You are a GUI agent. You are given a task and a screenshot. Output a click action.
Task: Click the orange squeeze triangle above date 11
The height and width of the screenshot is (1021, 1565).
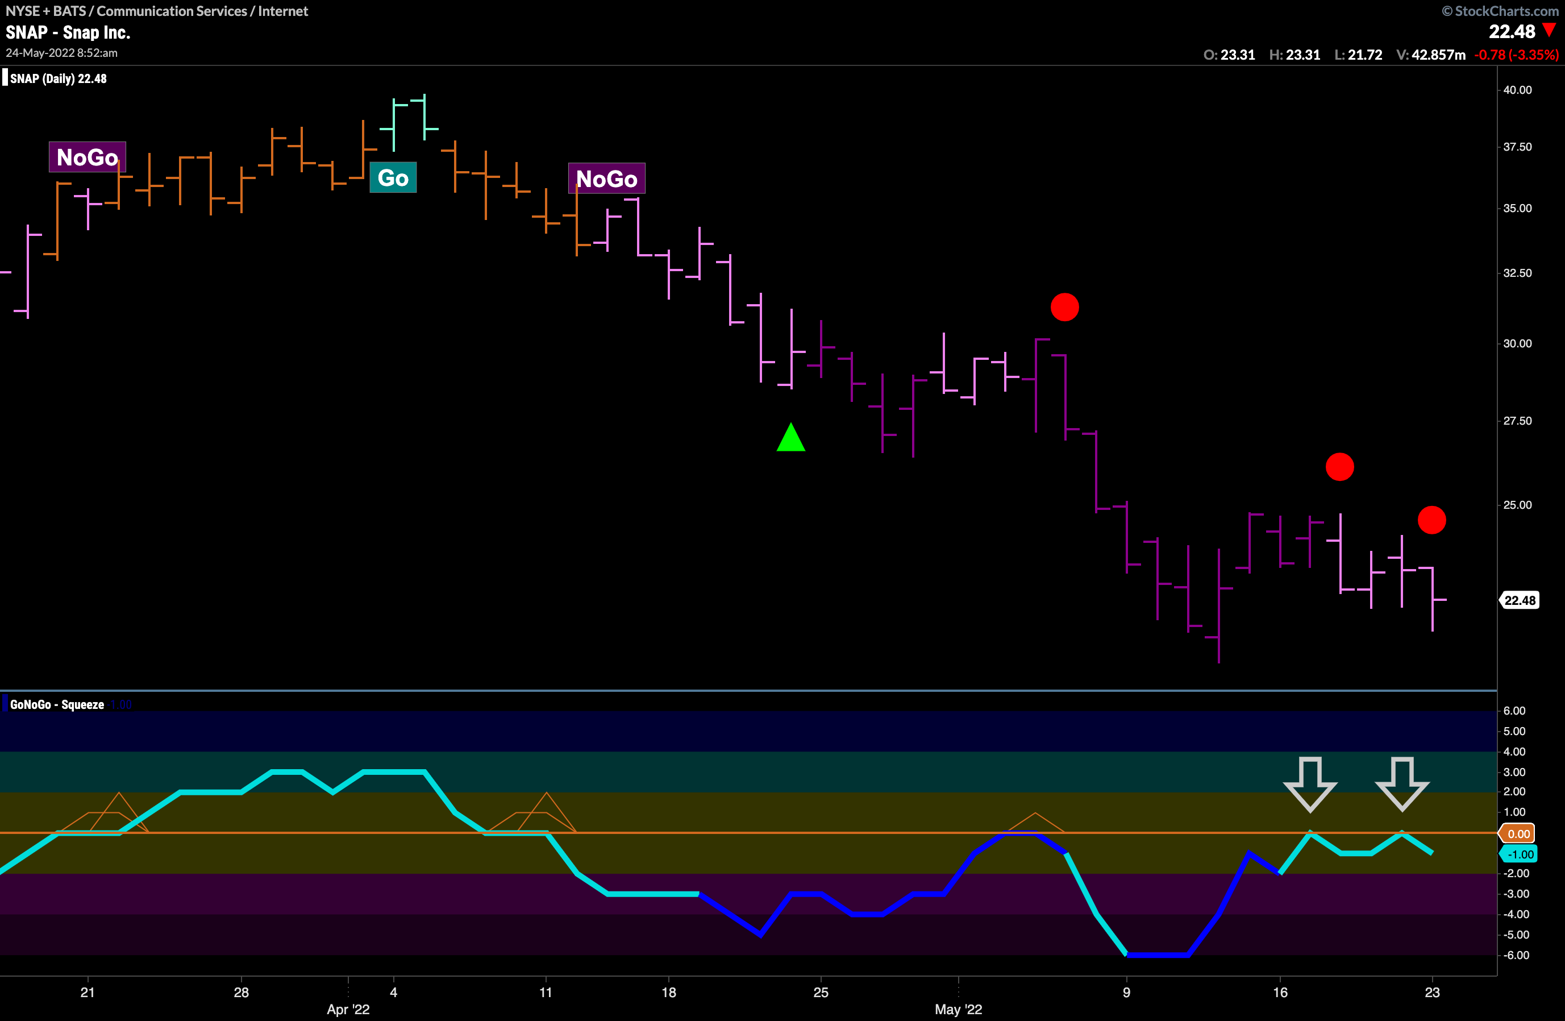(547, 813)
